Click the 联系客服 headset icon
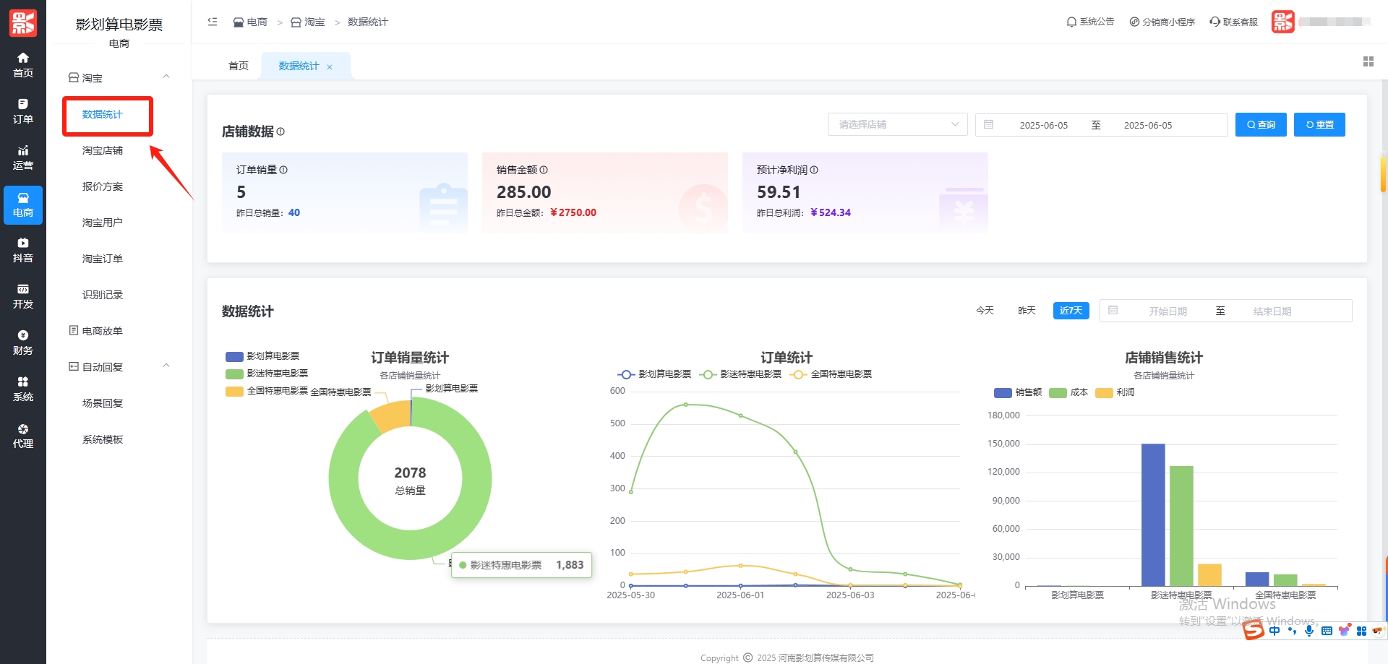Viewport: 1388px width, 664px height. [x=1215, y=22]
